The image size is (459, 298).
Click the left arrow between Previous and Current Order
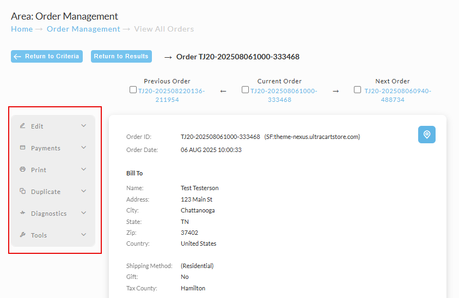(x=223, y=91)
